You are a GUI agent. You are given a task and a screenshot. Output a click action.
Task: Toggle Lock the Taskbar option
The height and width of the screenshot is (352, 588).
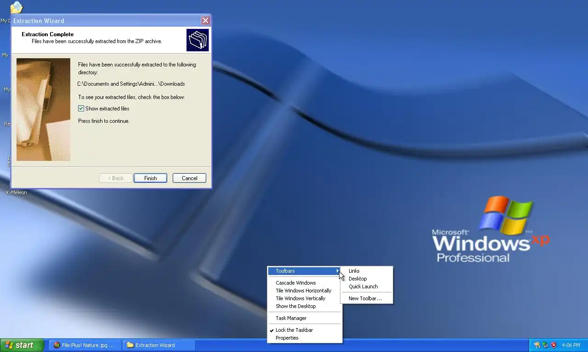pyautogui.click(x=305, y=330)
